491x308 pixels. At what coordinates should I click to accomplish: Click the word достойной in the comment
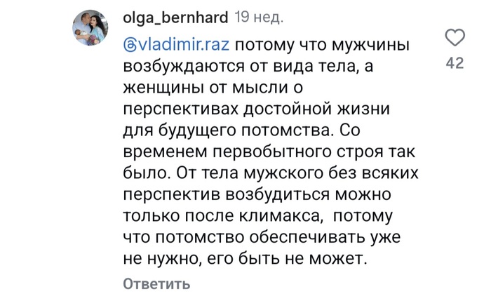tap(288, 109)
